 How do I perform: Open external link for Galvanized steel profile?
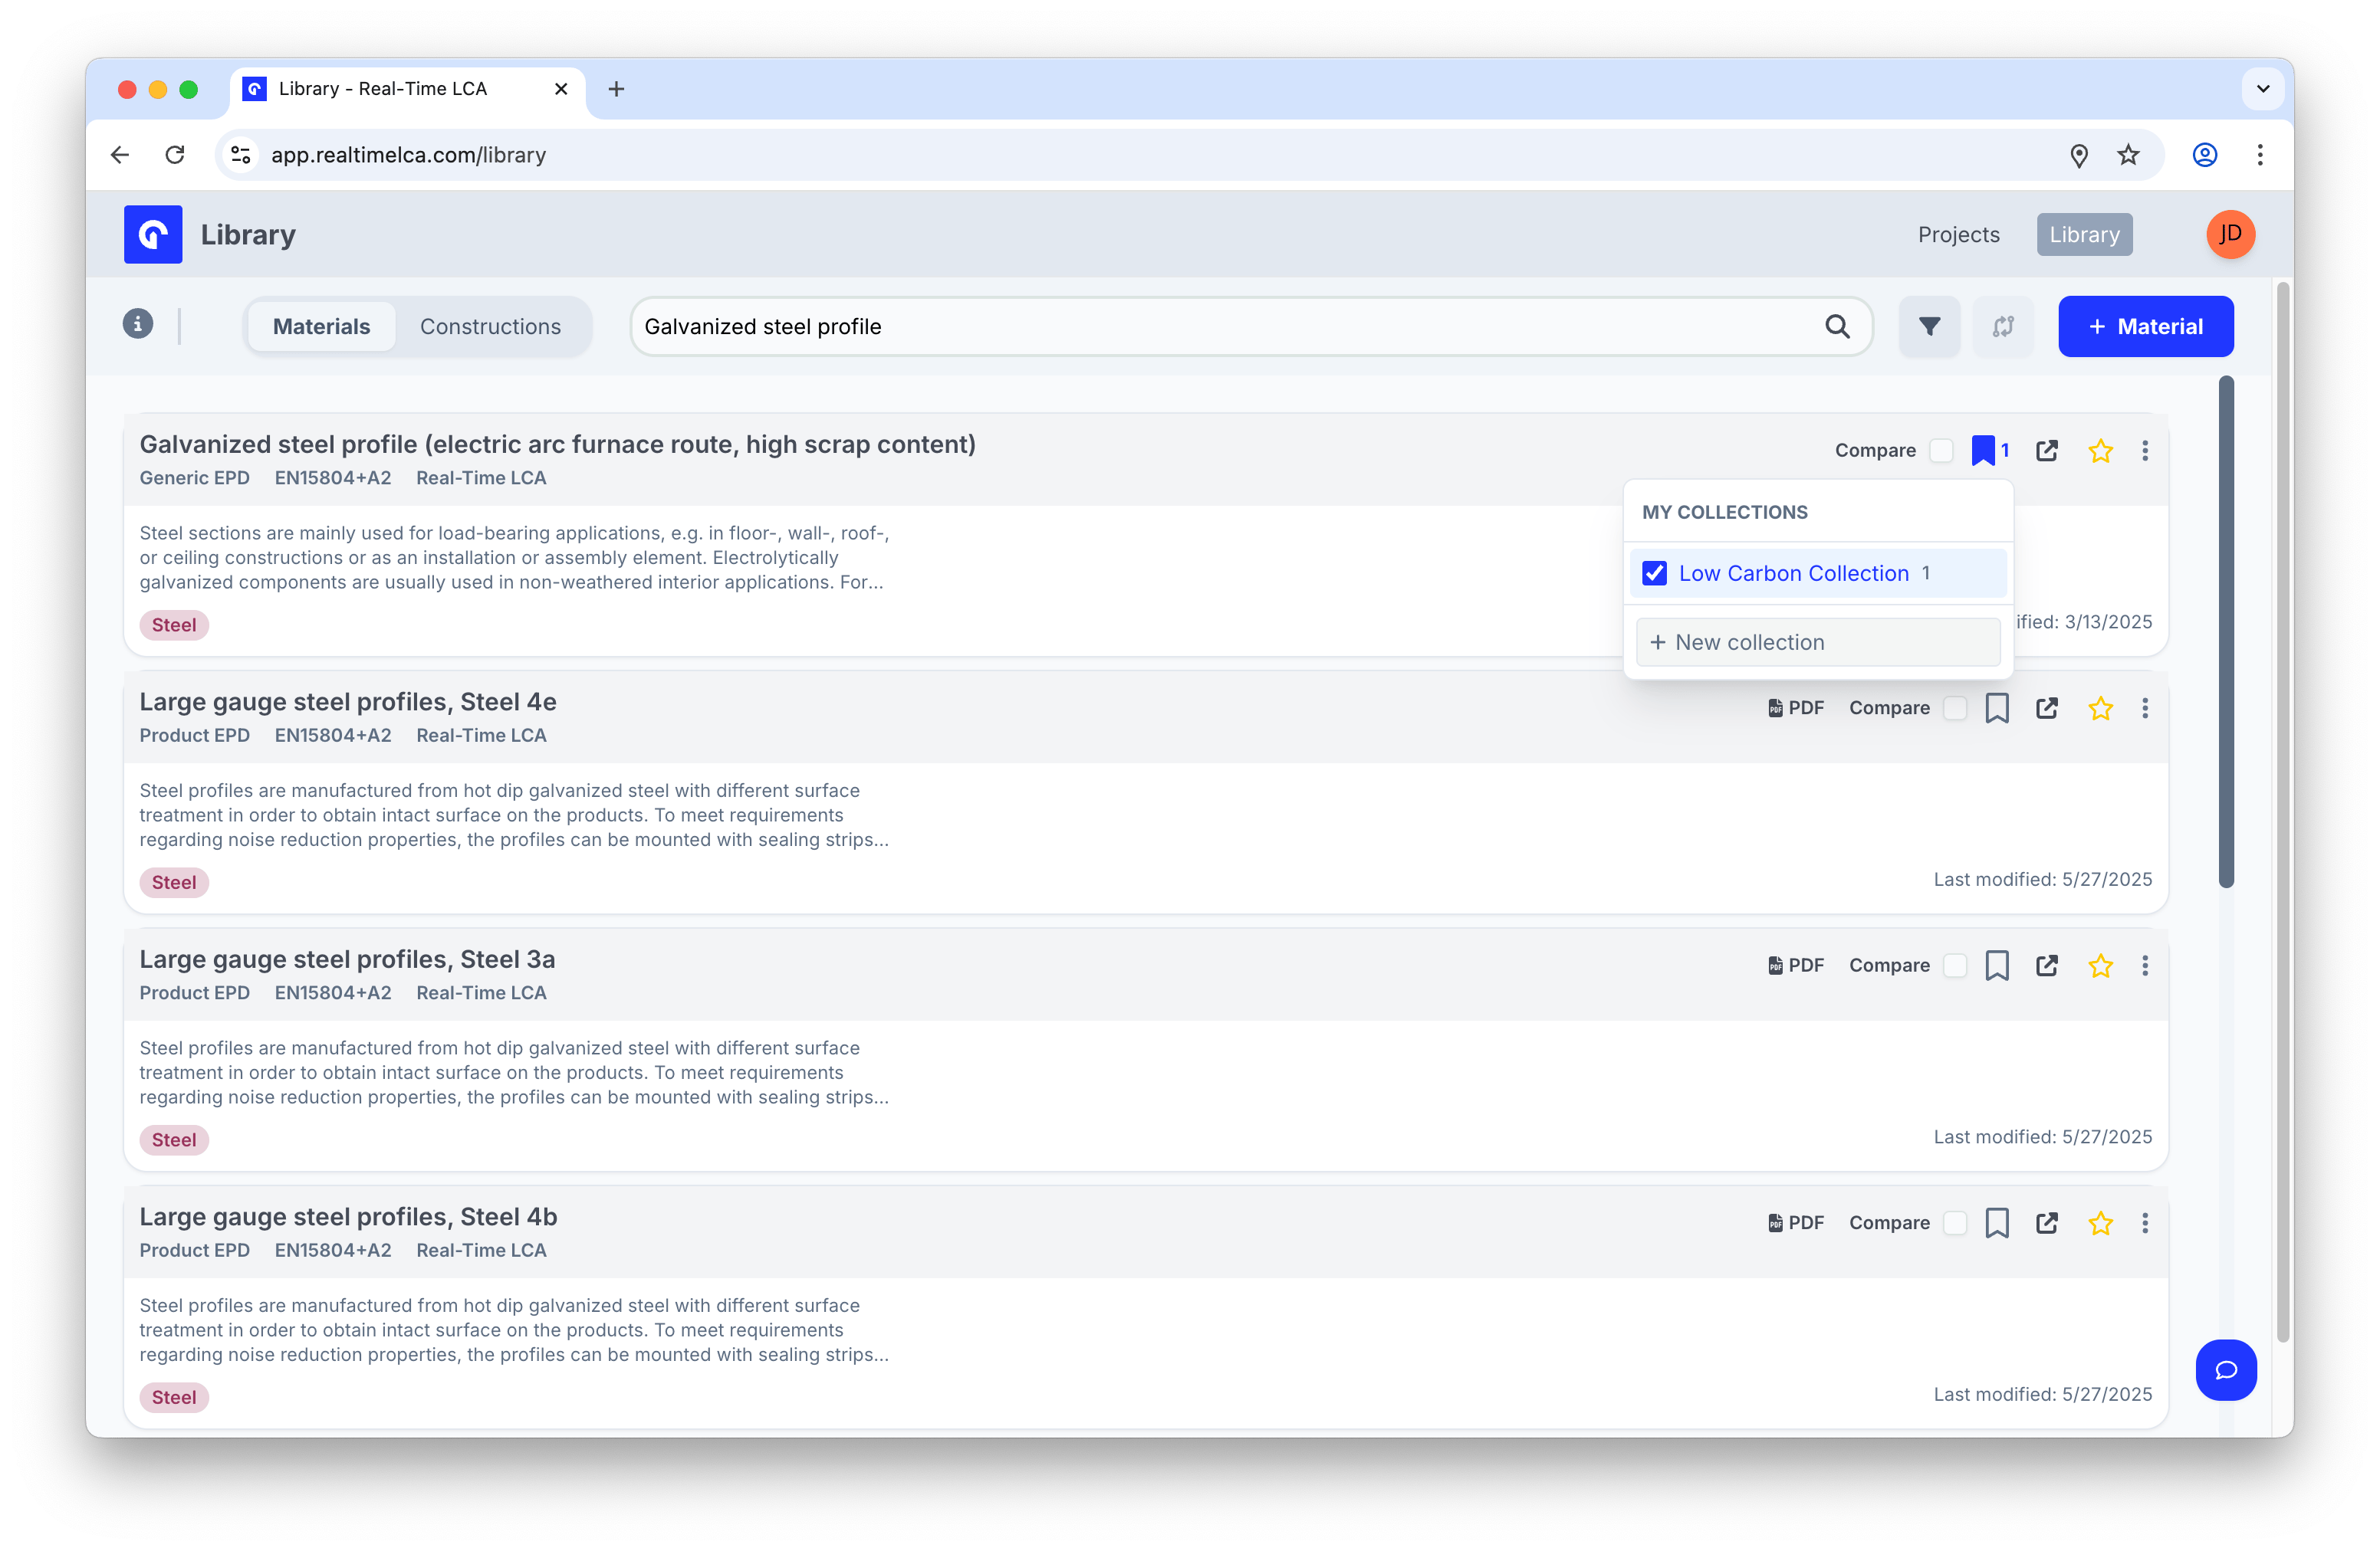(x=2047, y=451)
